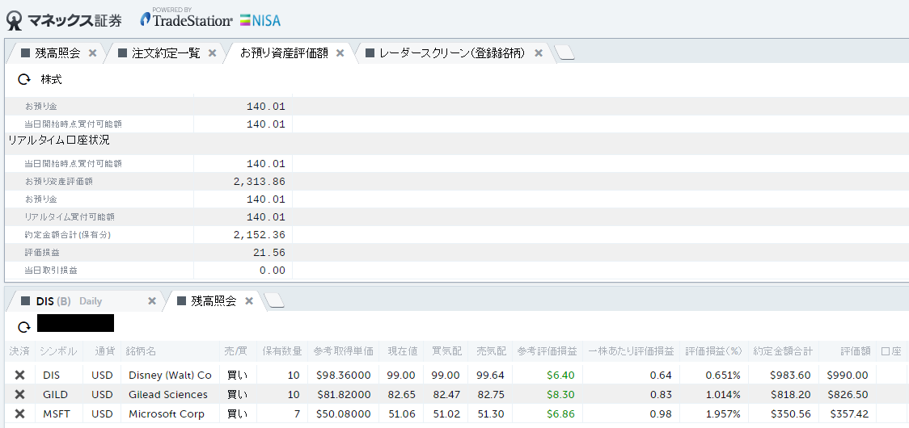Click the TradeStation logo
This screenshot has height=428, width=909.
point(186,19)
